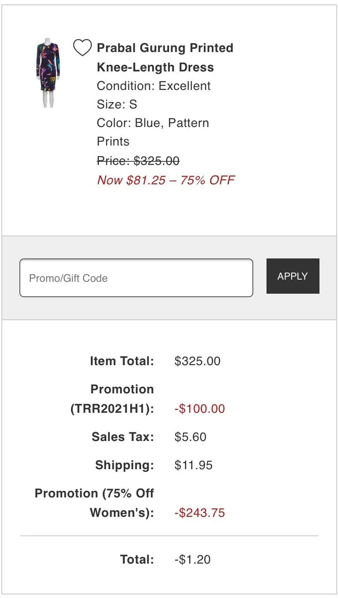Click the Size: S detail line
The width and height of the screenshot is (338, 598).
pyautogui.click(x=117, y=105)
